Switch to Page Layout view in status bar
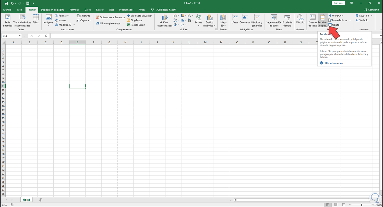Image resolution: width=383 pixels, height=207 pixels. point(336,205)
